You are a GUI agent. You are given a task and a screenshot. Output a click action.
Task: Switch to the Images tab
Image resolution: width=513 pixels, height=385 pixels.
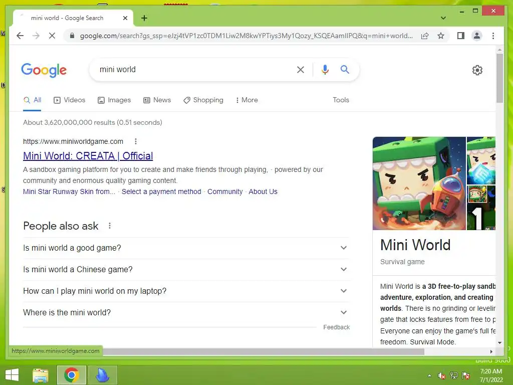[x=114, y=100]
